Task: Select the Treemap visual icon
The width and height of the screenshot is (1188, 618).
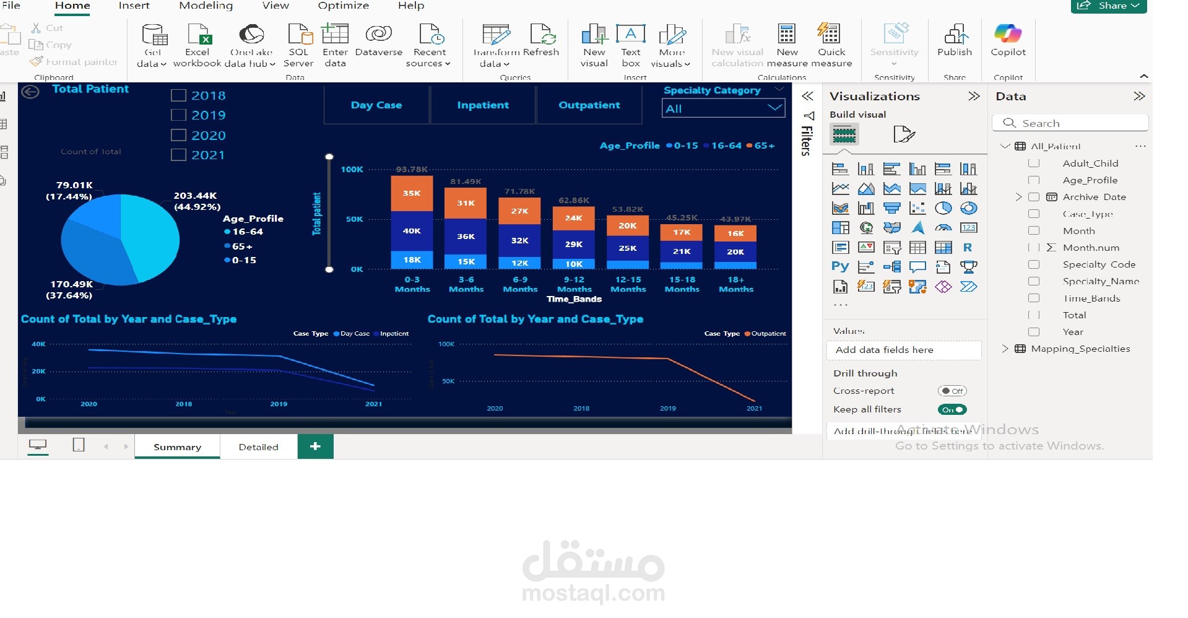Action: 840,228
